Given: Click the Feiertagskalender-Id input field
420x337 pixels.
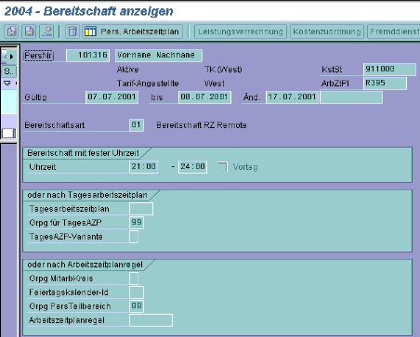Looking at the screenshot, I should (137, 292).
